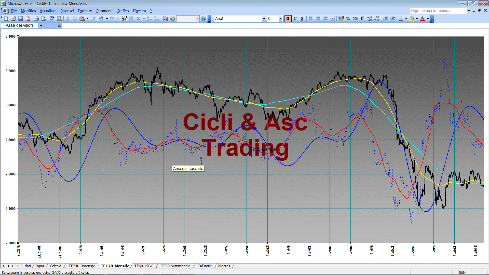This screenshot has width=489, height=275.
Task: Click the 'Asse dei valori' Name Box
Action: pos(19,25)
